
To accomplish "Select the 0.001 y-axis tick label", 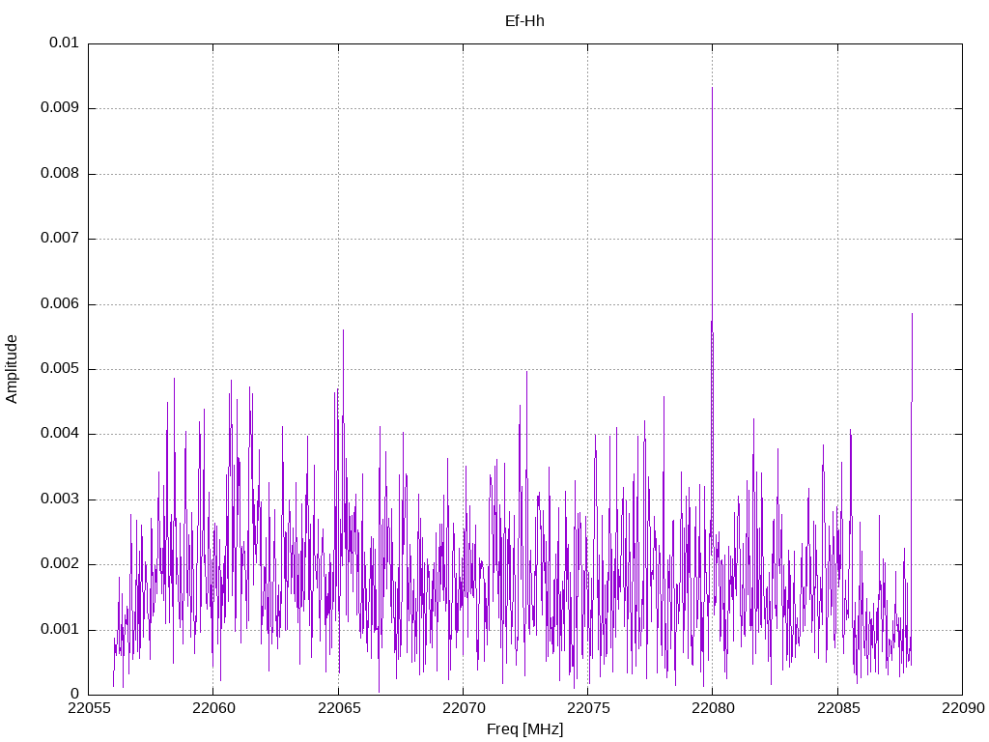I will (59, 630).
